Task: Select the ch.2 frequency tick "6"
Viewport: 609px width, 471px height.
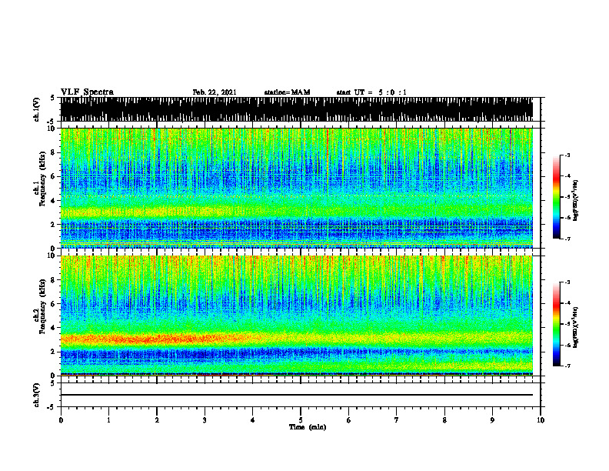Action: 53,303
